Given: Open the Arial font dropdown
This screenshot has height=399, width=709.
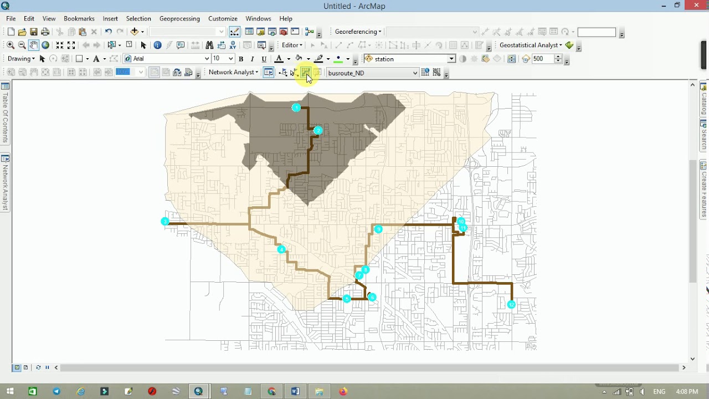Looking at the screenshot, I should (x=207, y=59).
